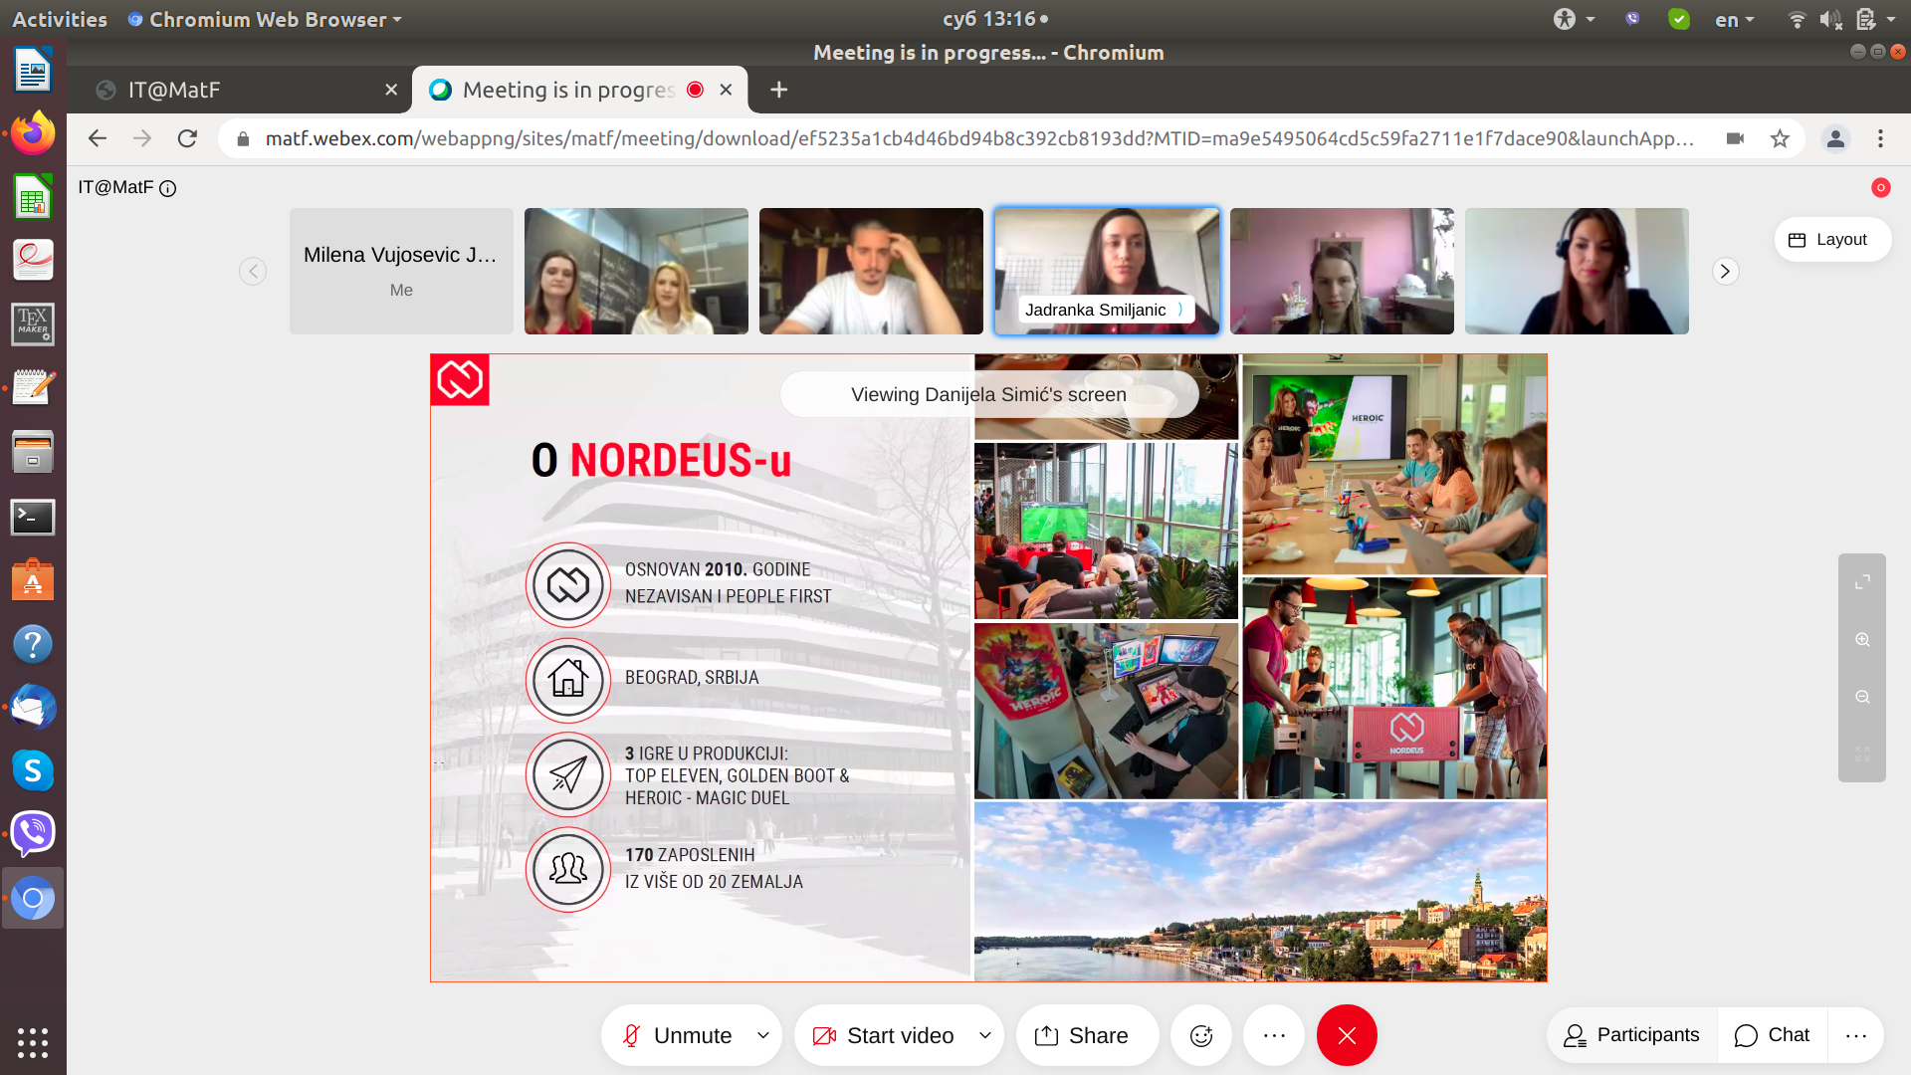Click the meeting info icon next to IT@MatF
Image resolution: width=1911 pixels, height=1075 pixels.
point(168,188)
